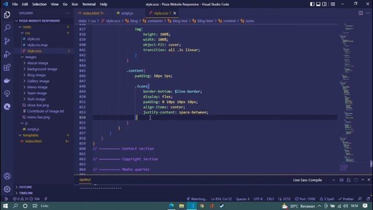Click Spaces: 4 indentation setting
373x210 pixels.
242,199
